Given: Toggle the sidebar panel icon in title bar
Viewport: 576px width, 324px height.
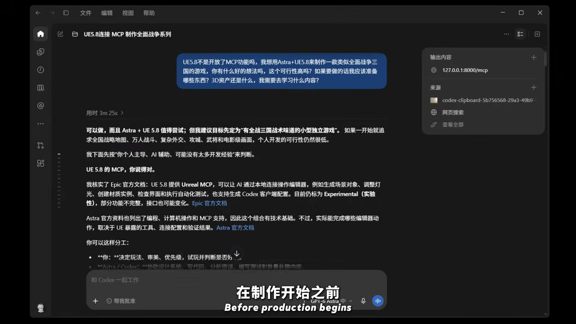Looking at the screenshot, I should (x=66, y=13).
